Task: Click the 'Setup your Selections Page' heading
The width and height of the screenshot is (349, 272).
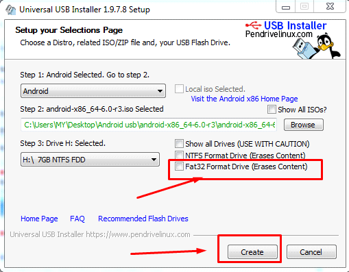Action: point(69,30)
